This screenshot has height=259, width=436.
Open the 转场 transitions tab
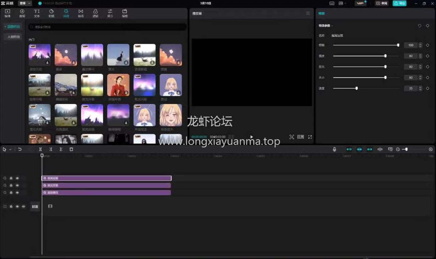81,13
